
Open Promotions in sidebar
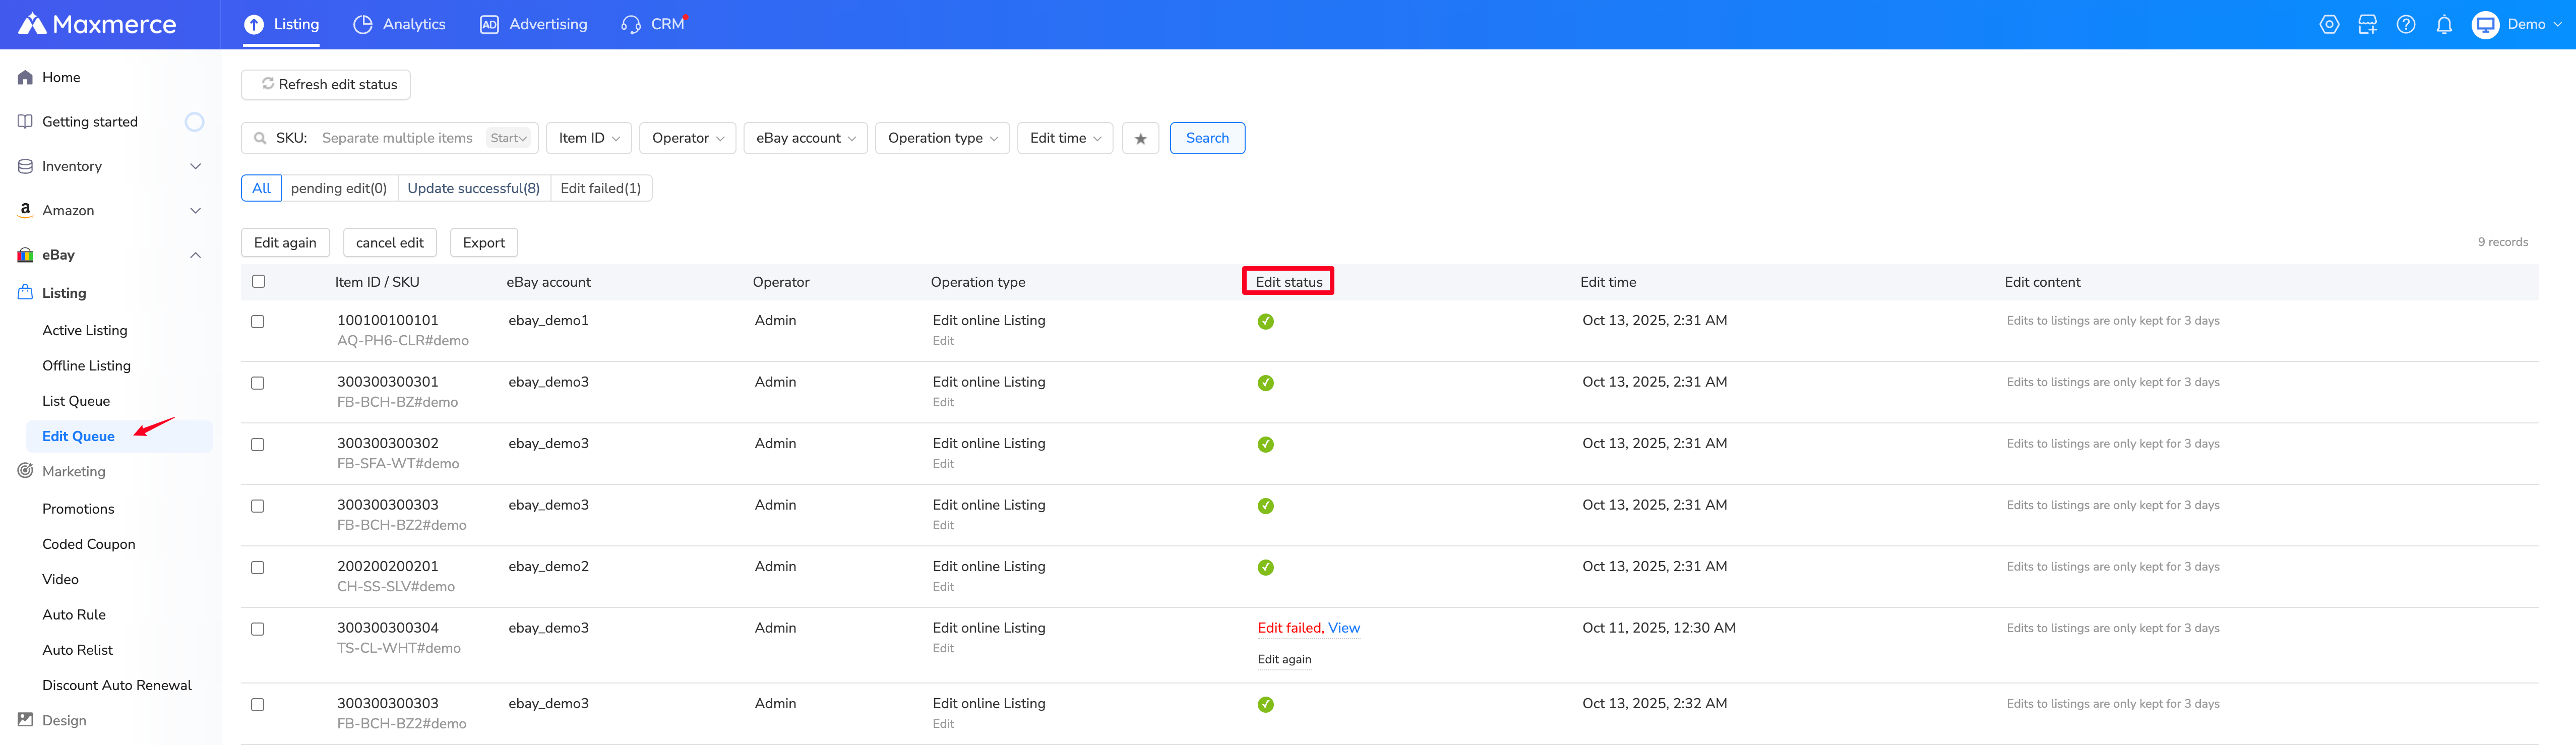coord(78,508)
